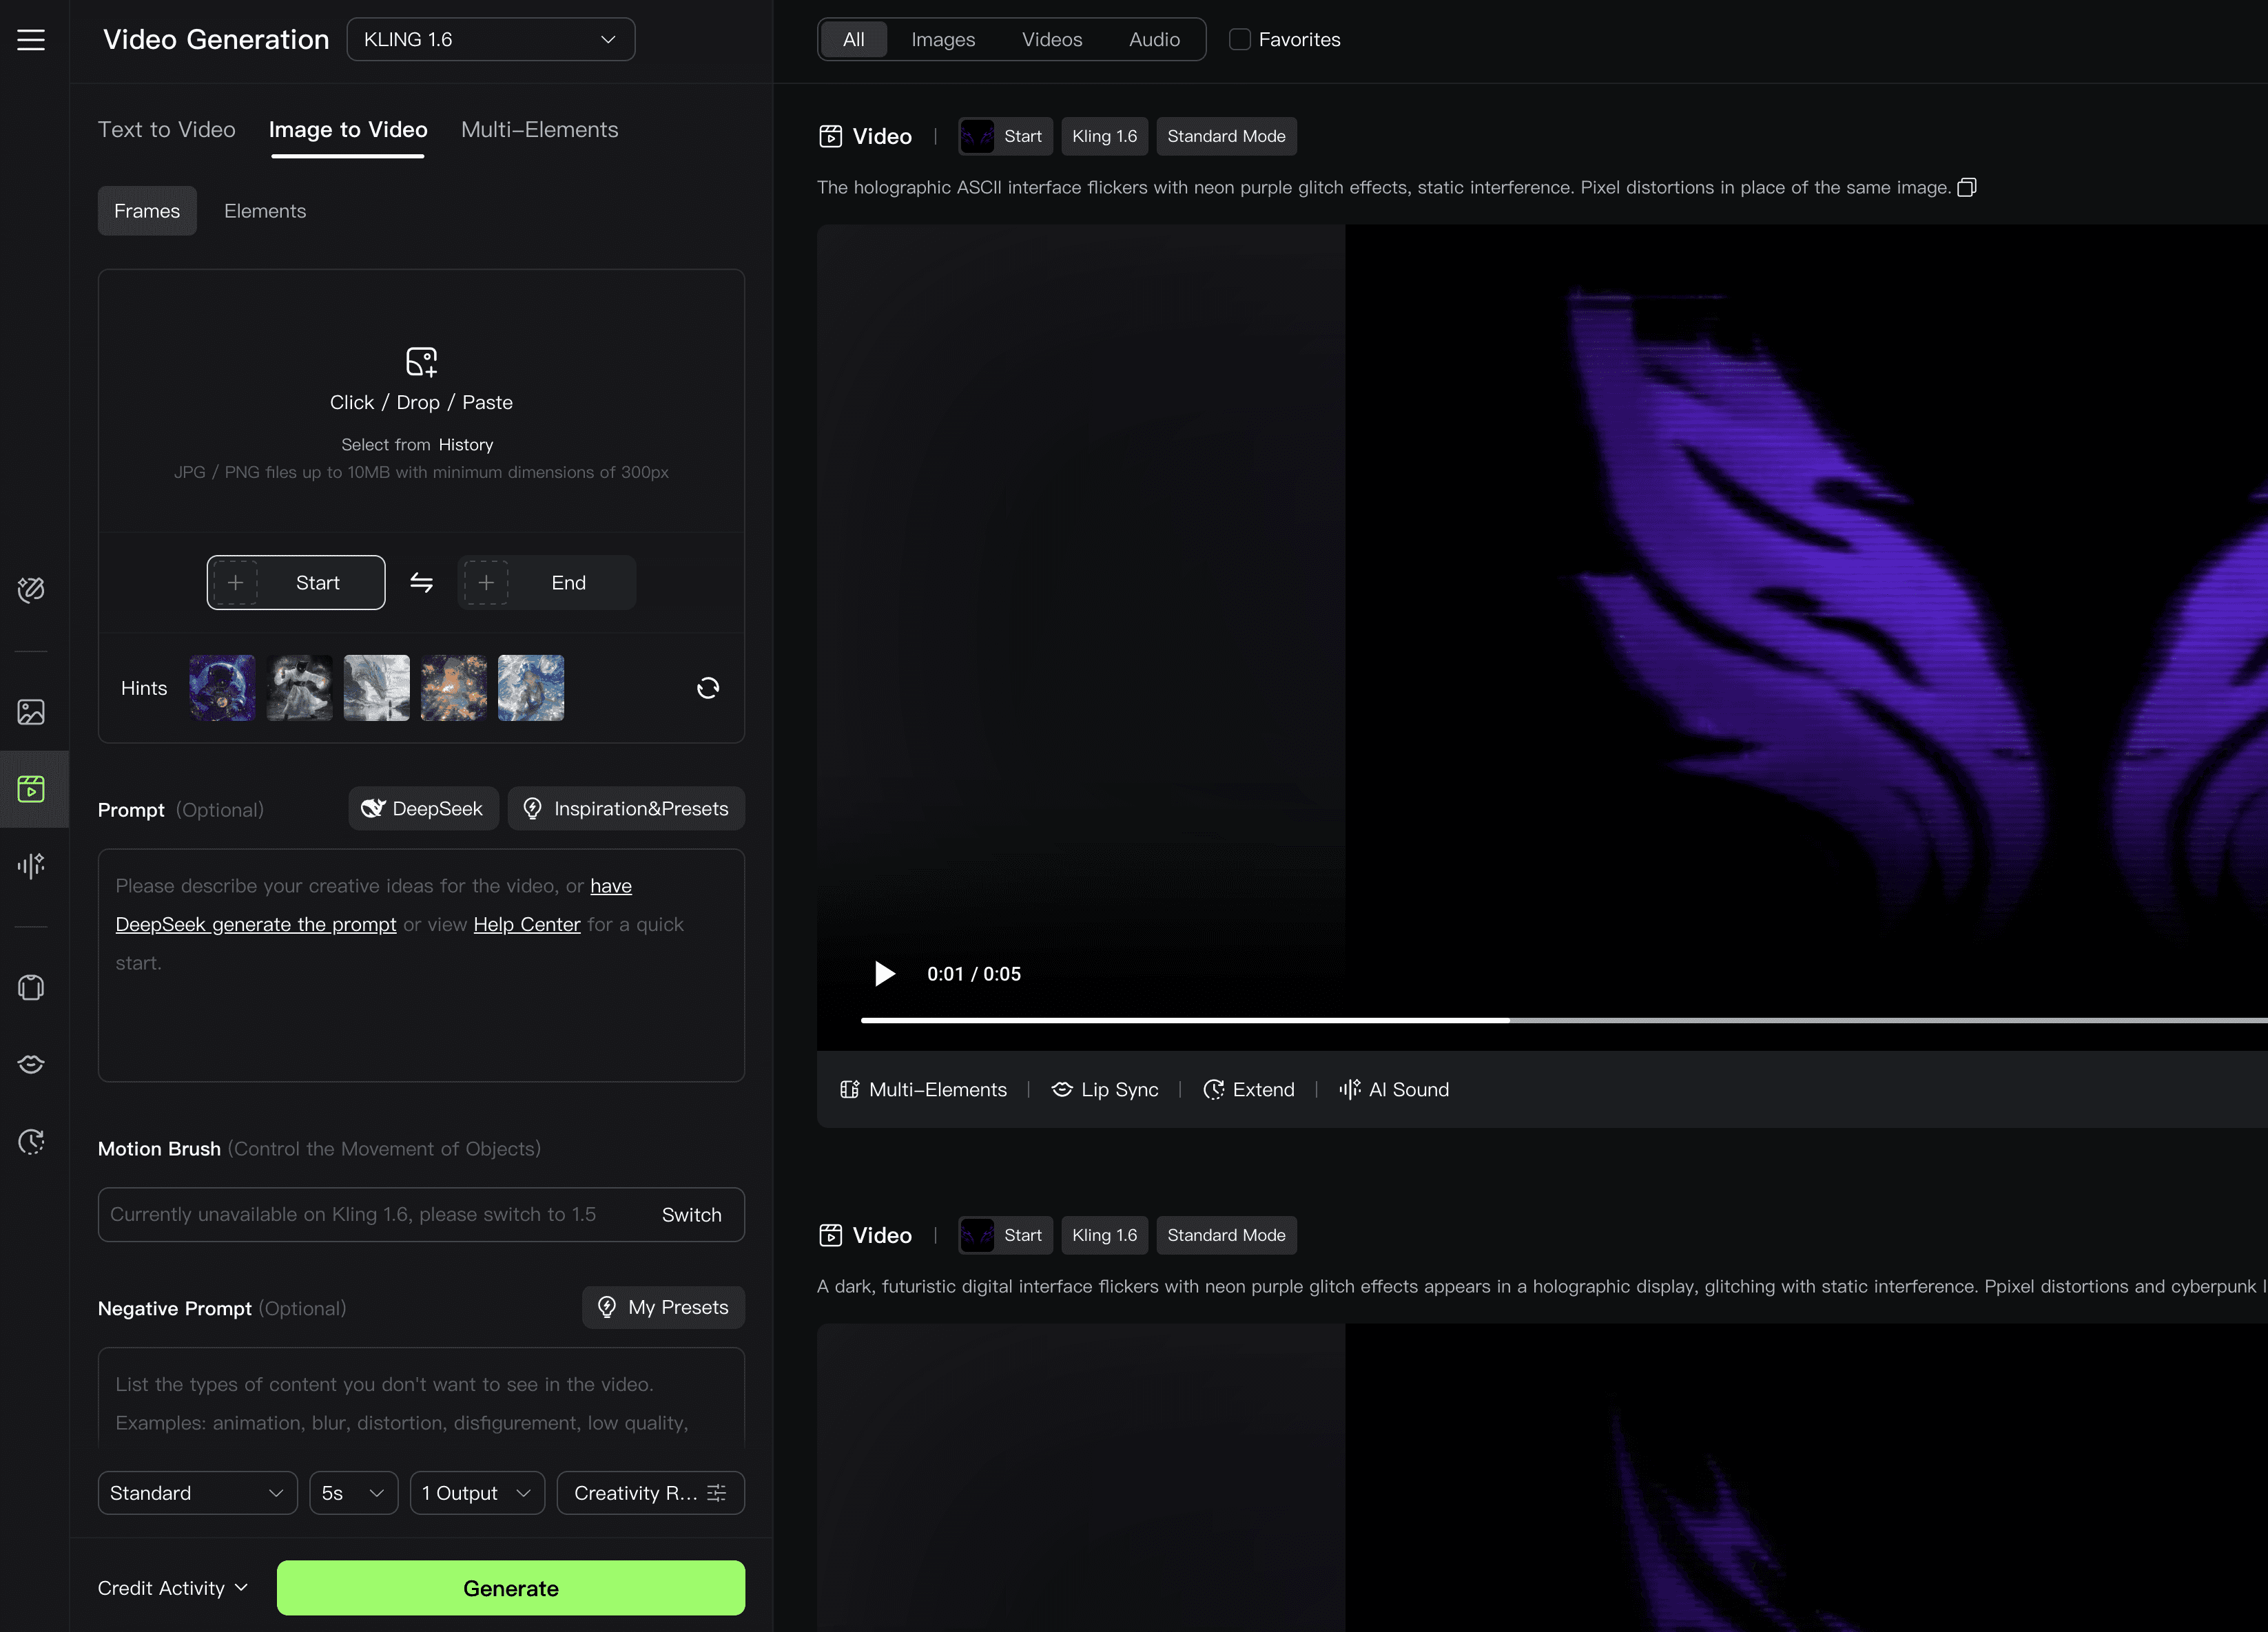Expand the Credit Activity menu

pyautogui.click(x=173, y=1588)
